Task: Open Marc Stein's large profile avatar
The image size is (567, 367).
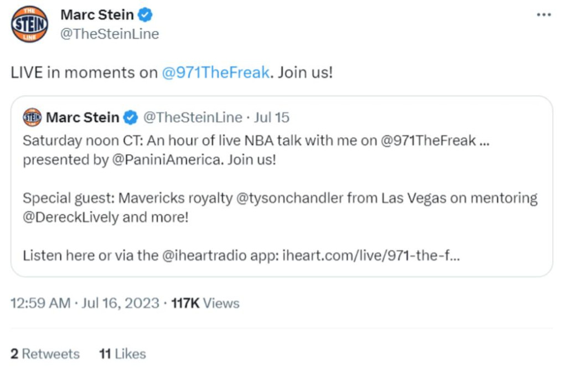Action: (30, 24)
